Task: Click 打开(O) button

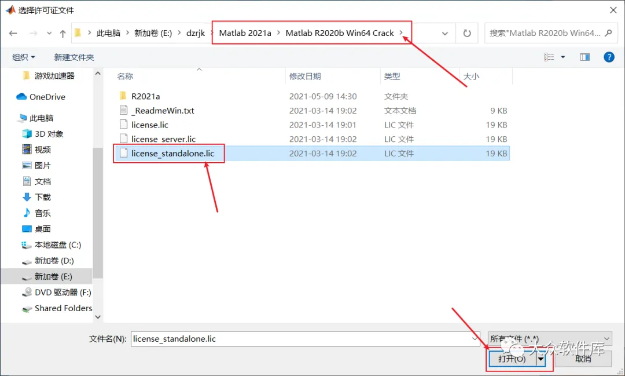Action: click(512, 359)
